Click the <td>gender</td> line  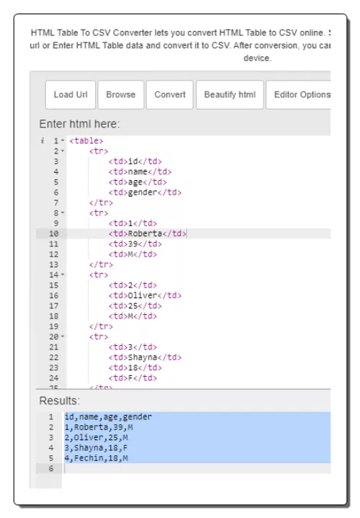[x=145, y=192]
